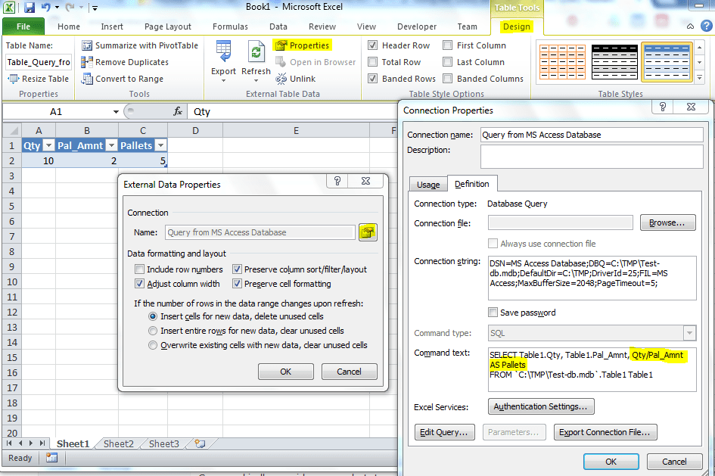Open the Qty column filter dropdown
Viewport: 715px width, 476px height.
point(48,145)
